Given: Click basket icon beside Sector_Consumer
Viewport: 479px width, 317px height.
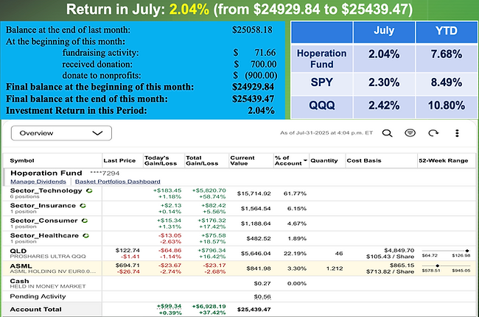Looking at the screenshot, I should click(x=85, y=221).
